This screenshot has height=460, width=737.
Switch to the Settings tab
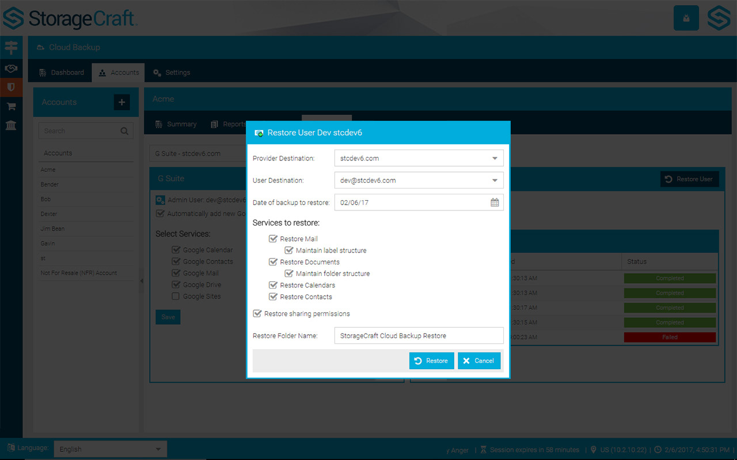pyautogui.click(x=172, y=72)
